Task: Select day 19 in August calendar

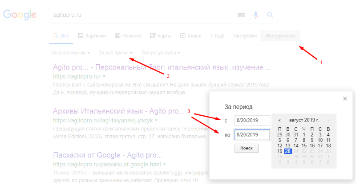Action: point(280,151)
